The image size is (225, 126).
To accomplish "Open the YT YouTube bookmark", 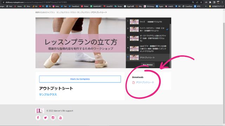I will [41, 6].
